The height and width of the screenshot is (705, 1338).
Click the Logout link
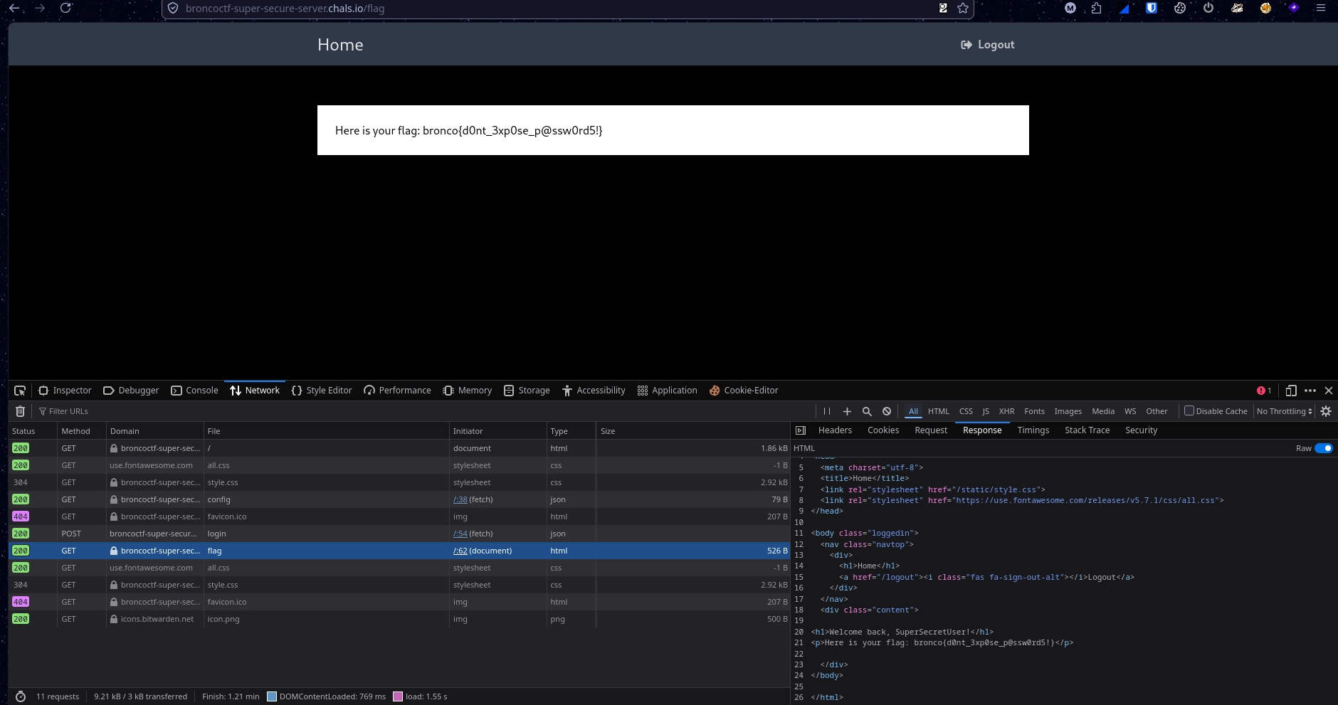(988, 45)
